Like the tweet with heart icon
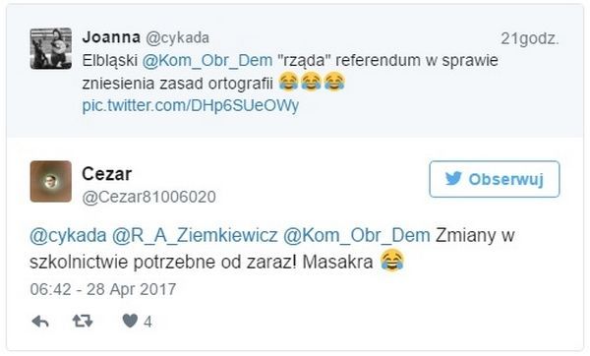The width and height of the screenshot is (590, 356). 130,321
